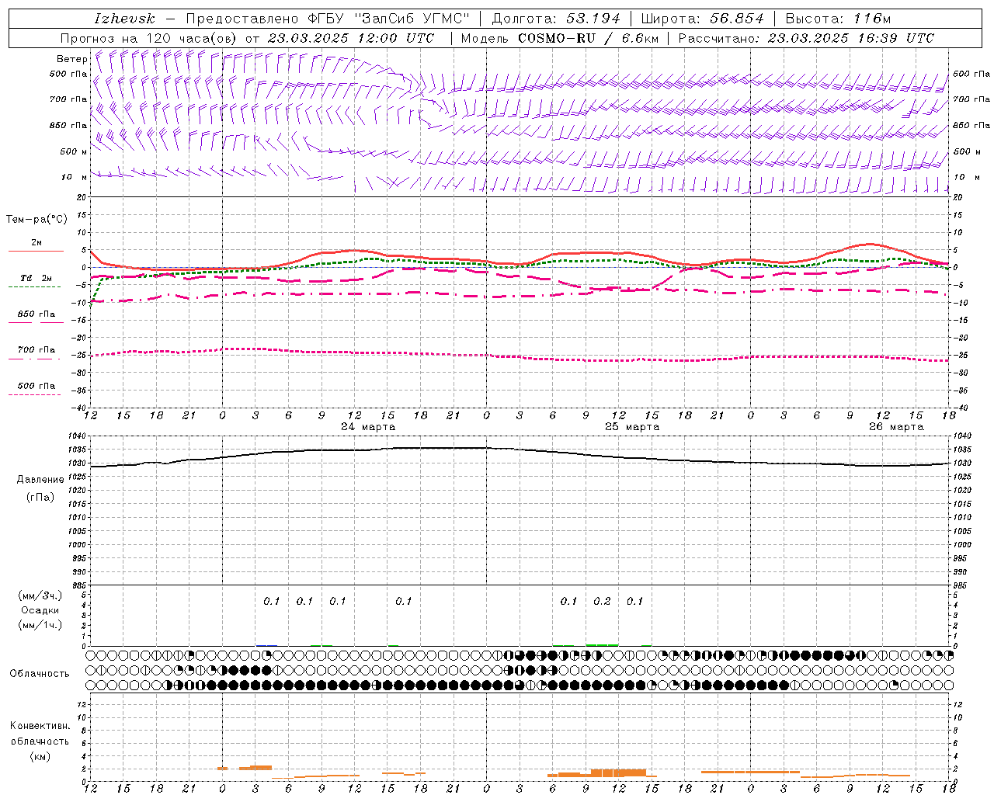Click the "Td 2м" dew point legend label

[x=36, y=278]
